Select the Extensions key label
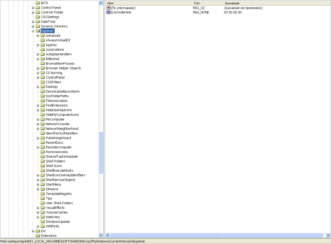This screenshot has width=331, height=244. 49,236
